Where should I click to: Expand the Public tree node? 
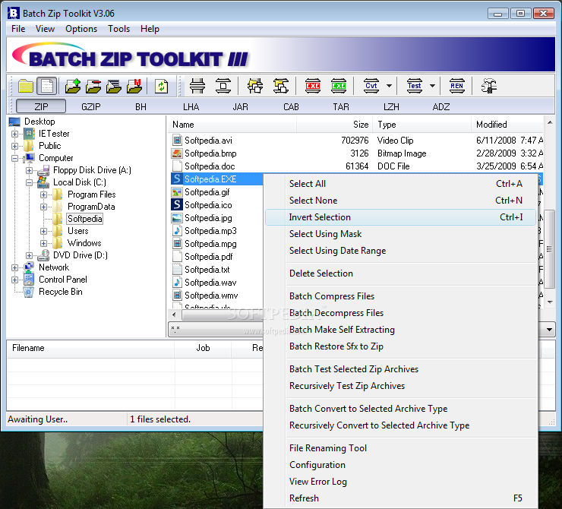pyautogui.click(x=14, y=147)
